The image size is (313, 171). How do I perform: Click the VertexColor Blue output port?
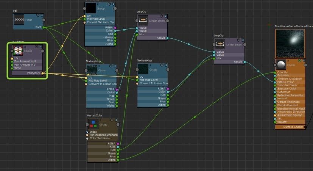tap(118, 157)
